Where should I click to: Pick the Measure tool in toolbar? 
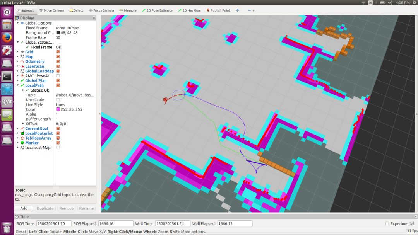coord(128,10)
